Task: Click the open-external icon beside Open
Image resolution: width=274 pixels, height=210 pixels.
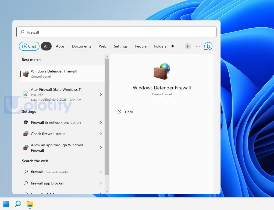Action: 119,112
